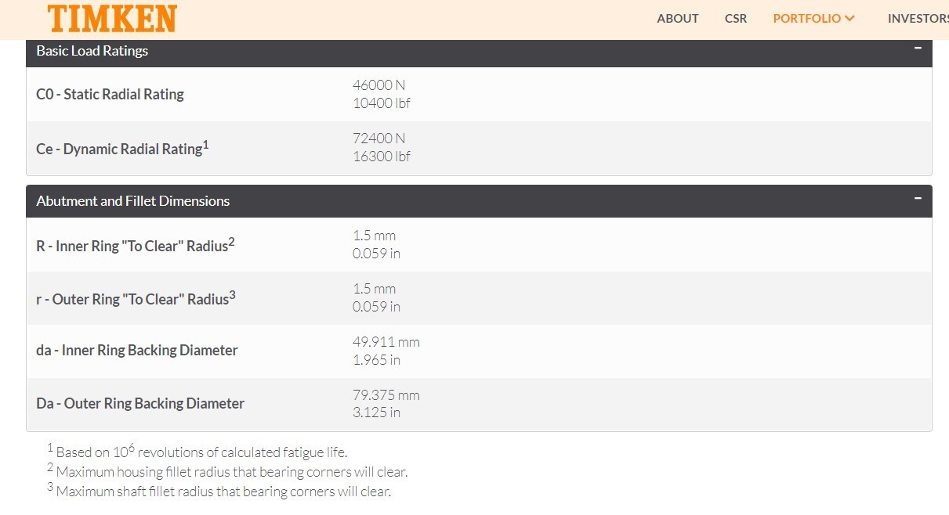949x515 pixels.
Task: Click the Inner Ring To Clear Radius label
Action: click(x=136, y=245)
